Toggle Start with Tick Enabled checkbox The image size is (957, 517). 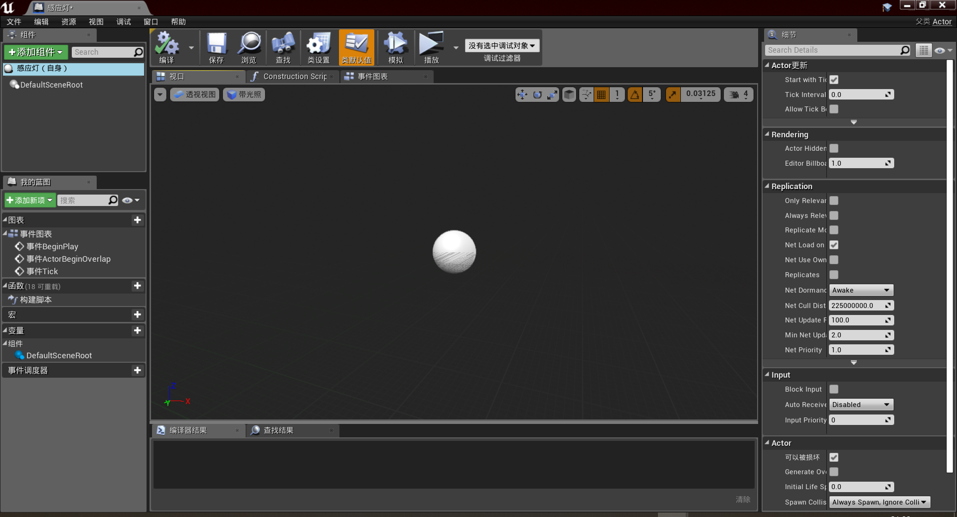834,80
